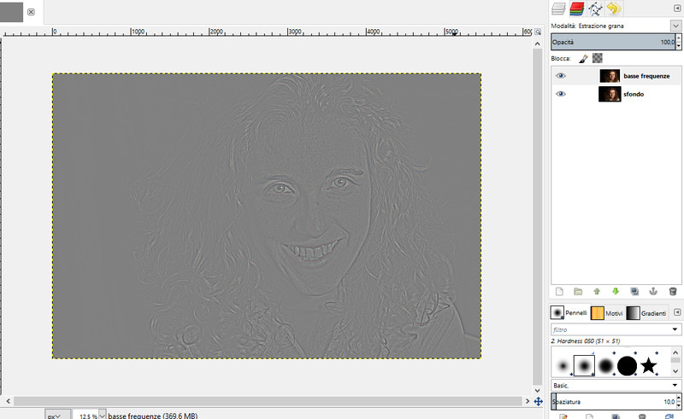Open the Channels dock tab
Image resolution: width=684 pixels, height=419 pixels.
577,9
